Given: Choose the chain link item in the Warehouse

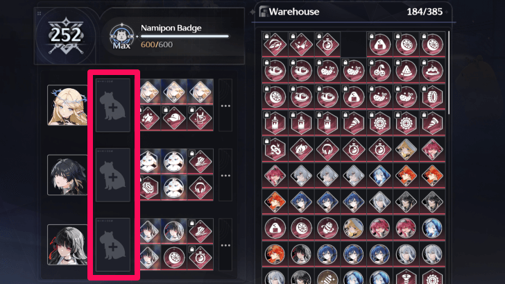Looking at the screenshot, I should [x=275, y=149].
